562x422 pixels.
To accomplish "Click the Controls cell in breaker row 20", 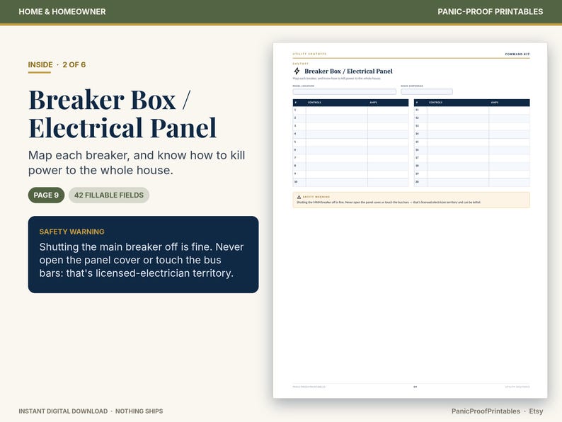I will [458, 182].
